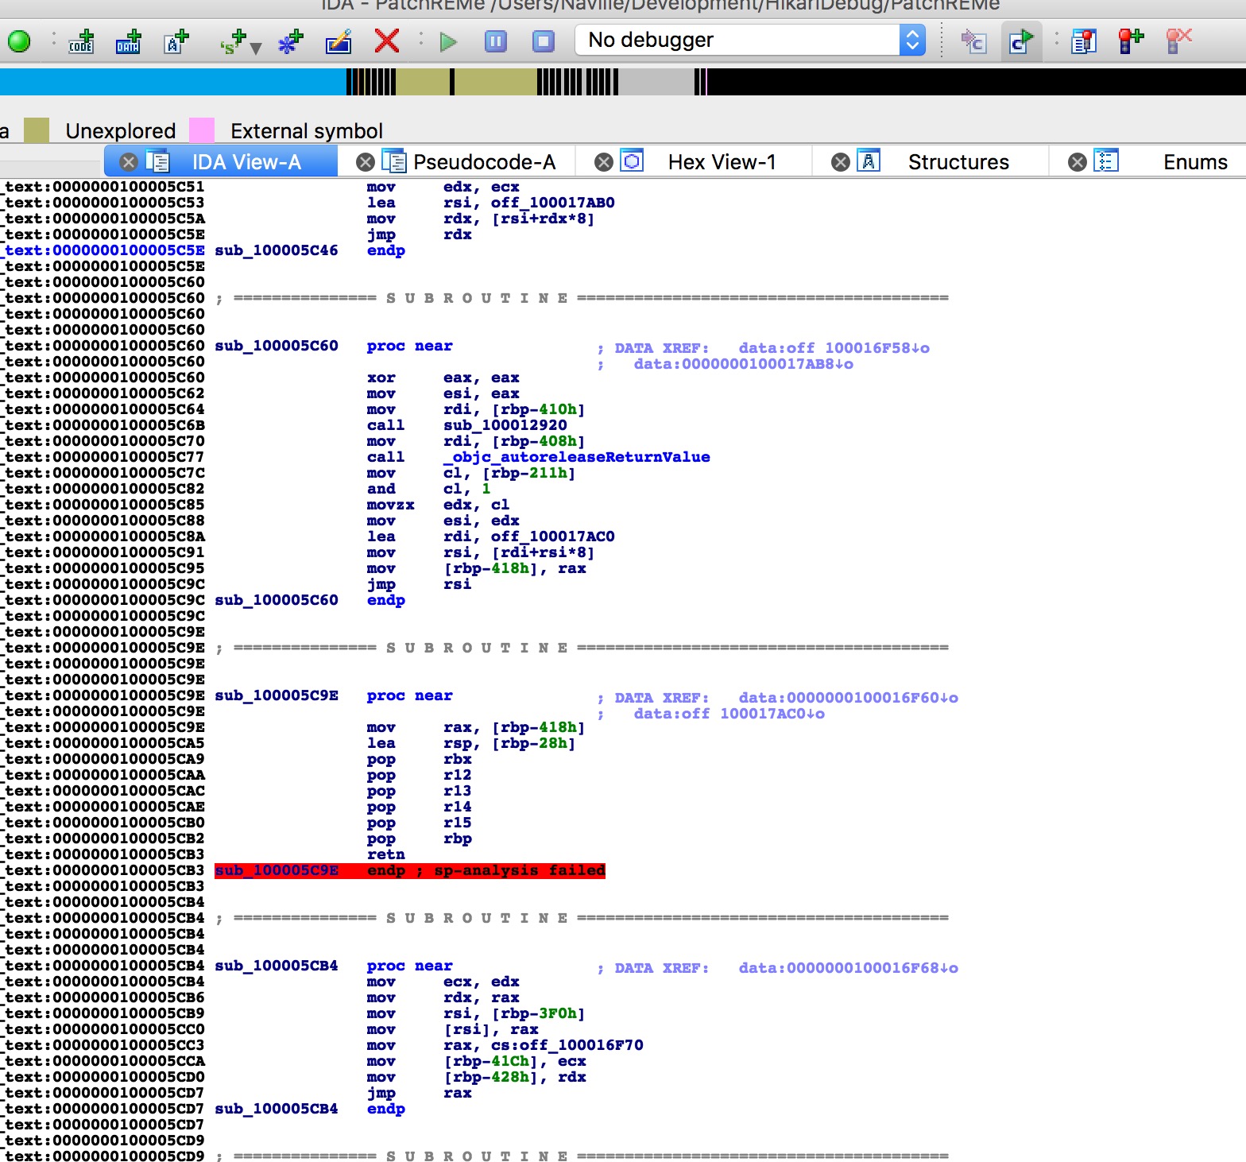Click the 'xor eax, eax' instruction

click(x=443, y=378)
